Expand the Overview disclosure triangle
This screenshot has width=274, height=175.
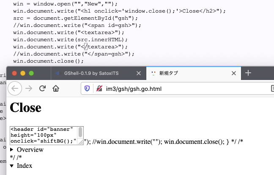pos(12,150)
